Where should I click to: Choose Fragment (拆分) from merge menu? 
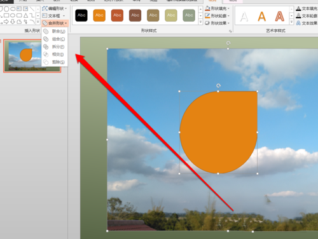[55, 46]
